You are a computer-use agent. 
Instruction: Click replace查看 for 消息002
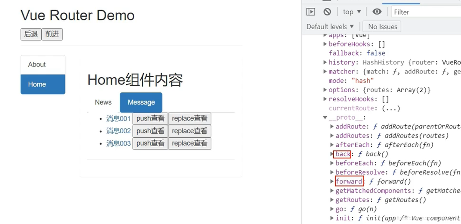coord(189,131)
